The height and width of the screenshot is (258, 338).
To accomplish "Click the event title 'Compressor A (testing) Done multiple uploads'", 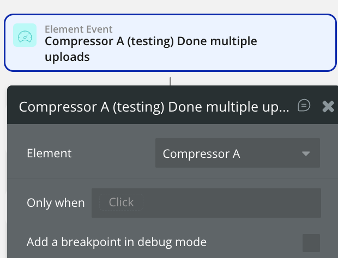I will [150, 41].
